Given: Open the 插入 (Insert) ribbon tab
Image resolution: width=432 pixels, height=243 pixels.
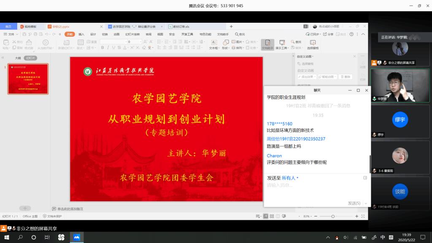Looking at the screenshot, I should point(81,34).
